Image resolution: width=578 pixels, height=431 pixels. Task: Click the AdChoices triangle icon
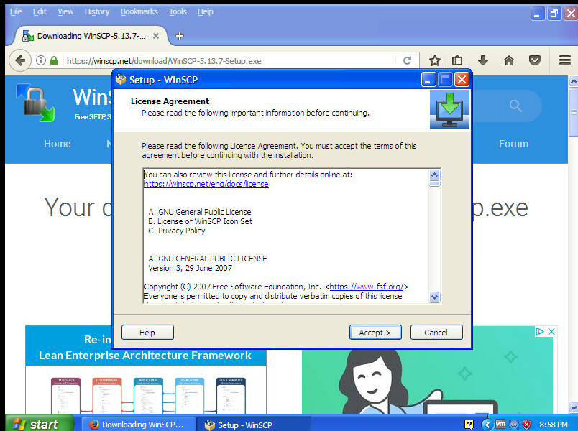coord(540,332)
